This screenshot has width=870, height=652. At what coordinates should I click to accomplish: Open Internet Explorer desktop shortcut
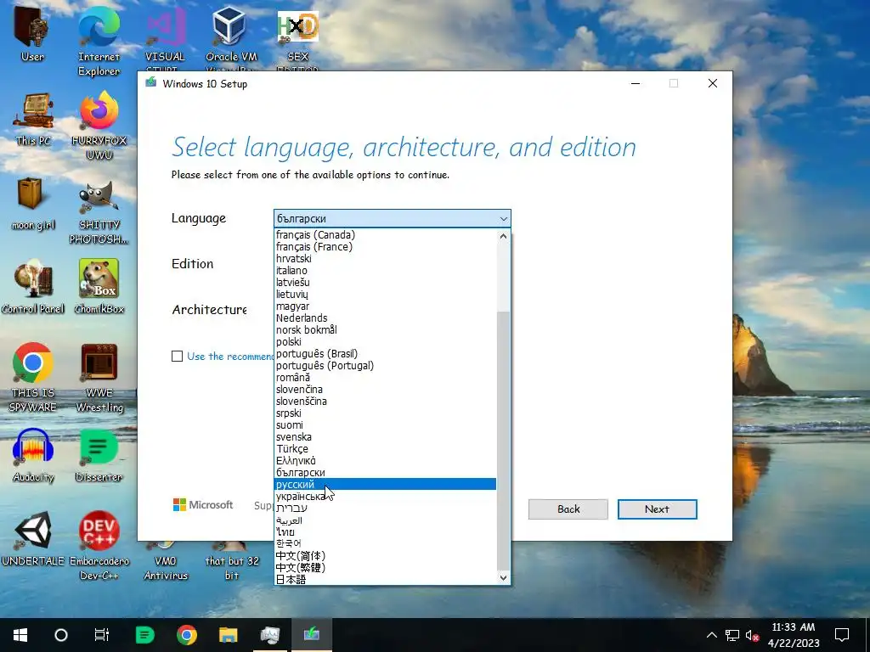(x=99, y=42)
